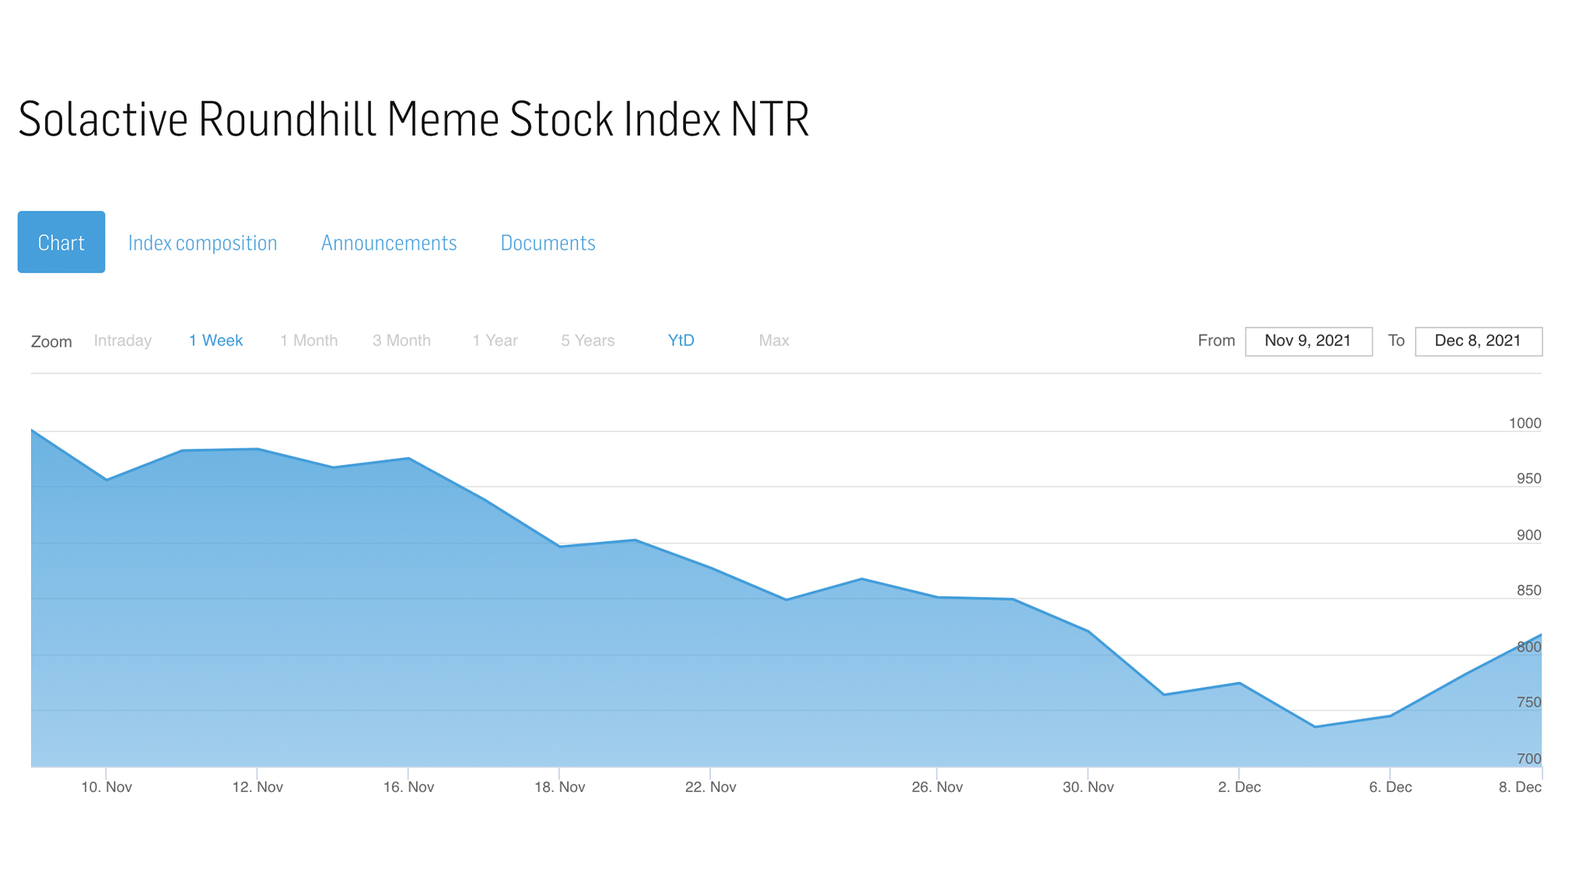Click the To date field Dec 8, 2021
Screen dimensions: 1593x883
(x=1478, y=341)
